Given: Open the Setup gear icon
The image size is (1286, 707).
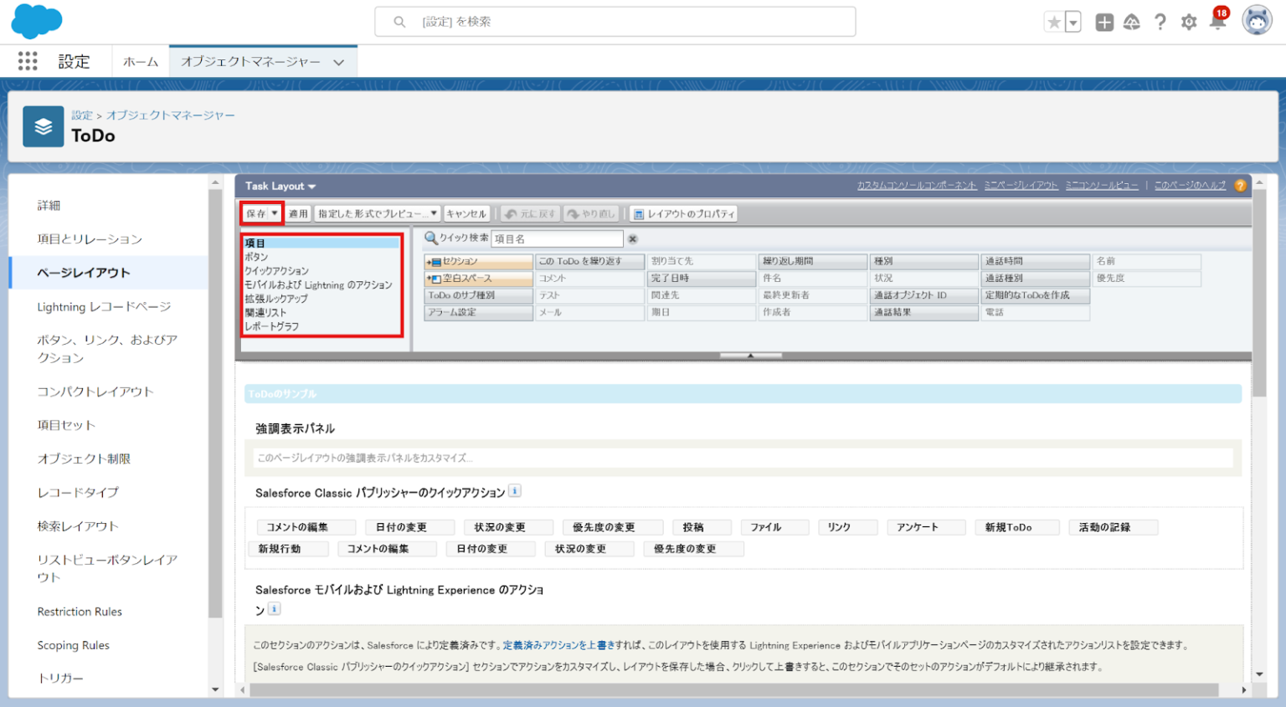Looking at the screenshot, I should [x=1188, y=23].
